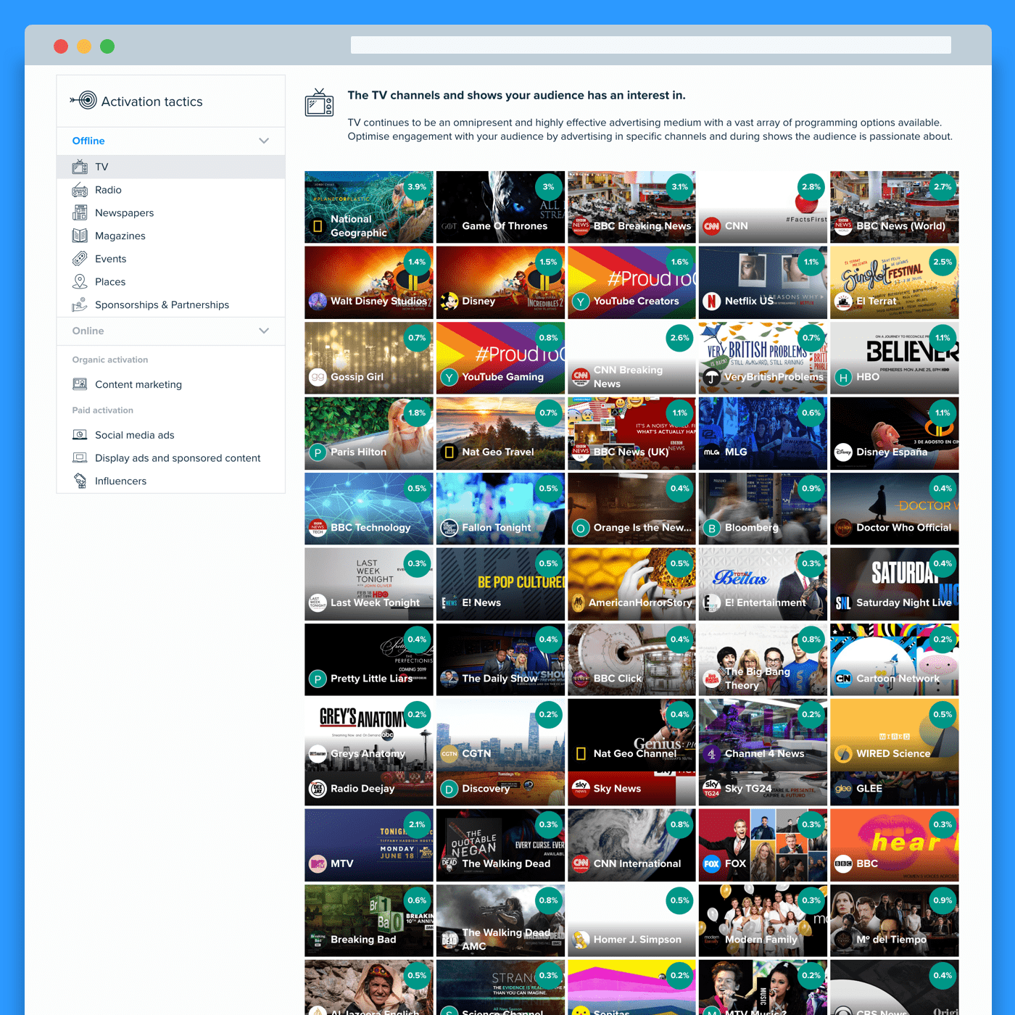Click the 3.9% badge on National Geographic
Screen dimensions: 1015x1015
(417, 187)
